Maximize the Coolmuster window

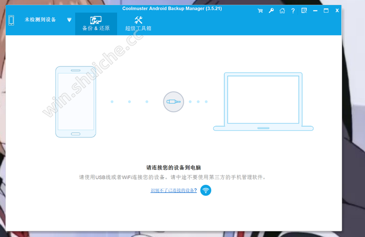[326, 11]
